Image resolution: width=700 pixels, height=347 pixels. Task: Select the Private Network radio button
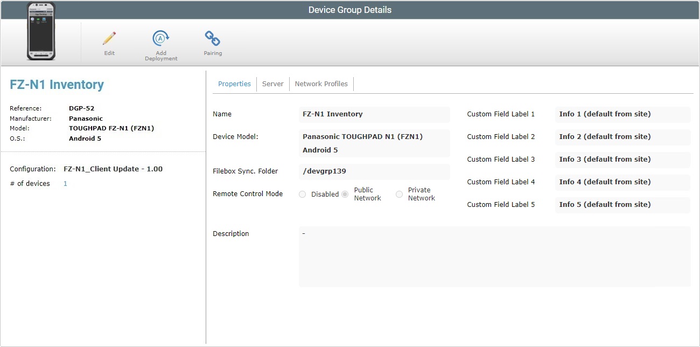click(x=399, y=194)
